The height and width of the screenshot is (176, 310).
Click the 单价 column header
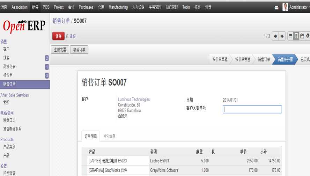click(x=243, y=152)
